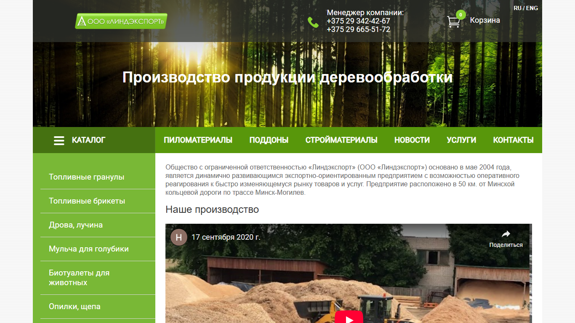This screenshot has height=323, width=575.
Task: Open the Корзина link
Action: (485, 20)
